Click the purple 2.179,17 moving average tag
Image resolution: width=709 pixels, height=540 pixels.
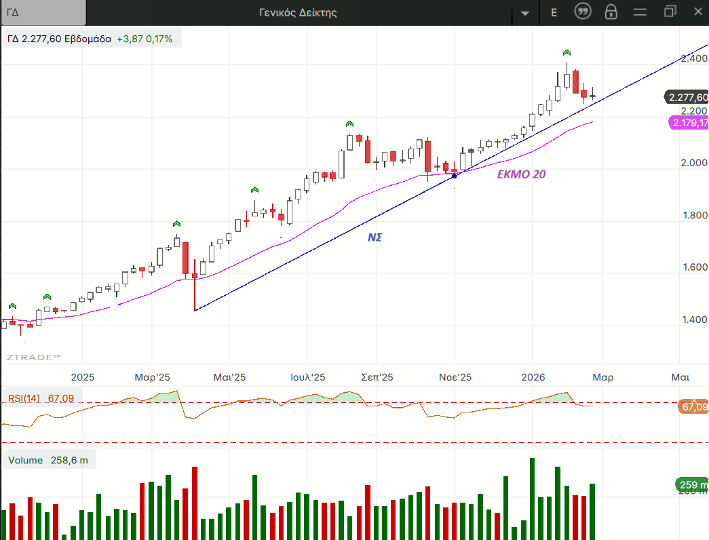[689, 123]
